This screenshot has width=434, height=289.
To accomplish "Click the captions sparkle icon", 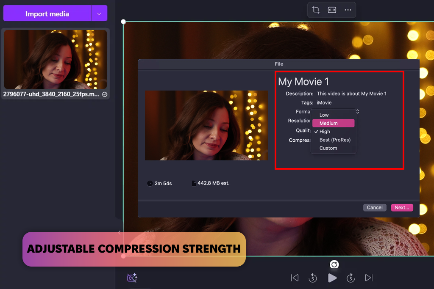I will pyautogui.click(x=132, y=278).
